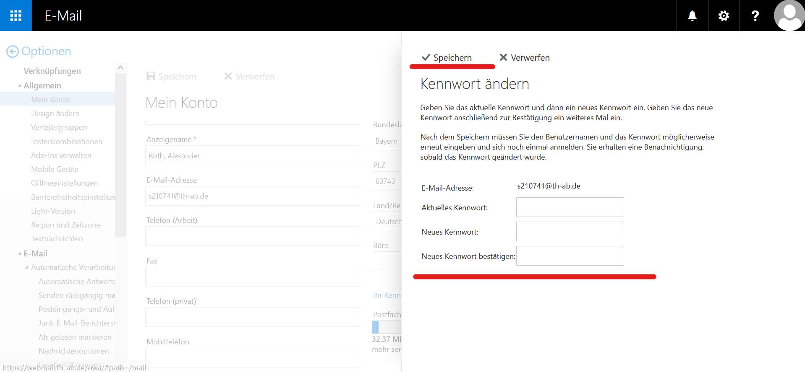Image resolution: width=805 pixels, height=372 pixels.
Task: Click the Fax input field
Action: tap(253, 276)
